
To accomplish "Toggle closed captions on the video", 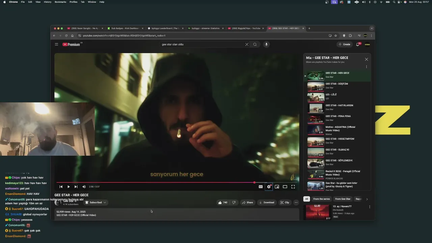I will click(x=261, y=187).
